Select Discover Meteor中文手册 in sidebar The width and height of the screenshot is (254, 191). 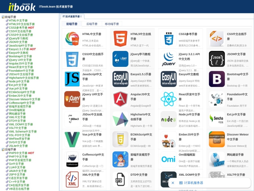(x=24, y=99)
